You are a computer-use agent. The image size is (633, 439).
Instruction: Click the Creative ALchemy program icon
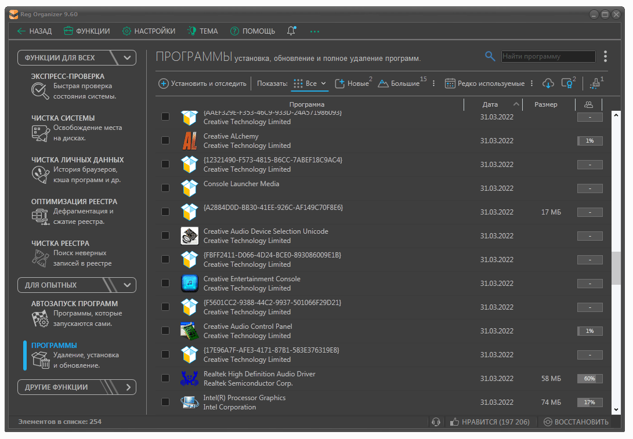pos(189,141)
